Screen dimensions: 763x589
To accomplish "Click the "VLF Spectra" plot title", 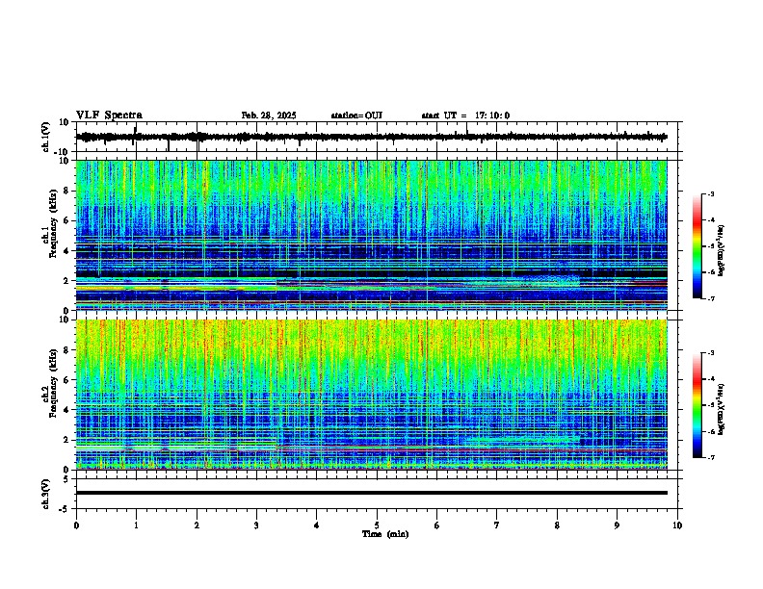I will pyautogui.click(x=109, y=115).
